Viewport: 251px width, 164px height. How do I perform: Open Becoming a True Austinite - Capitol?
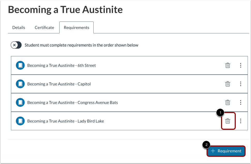point(59,84)
